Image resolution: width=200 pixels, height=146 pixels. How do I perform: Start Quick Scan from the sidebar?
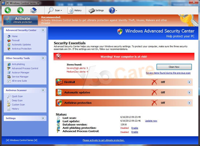(x=17, y=96)
